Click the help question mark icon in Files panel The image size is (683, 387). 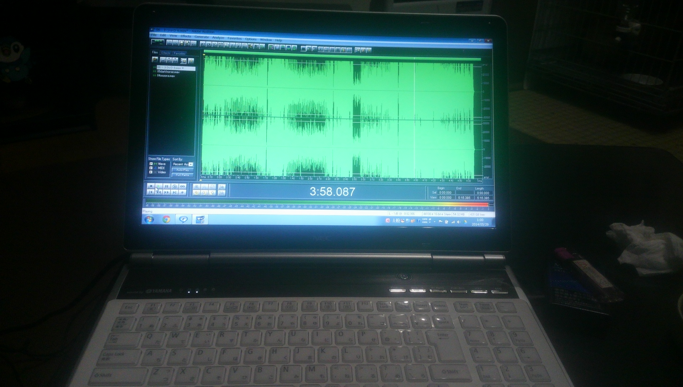[191, 61]
